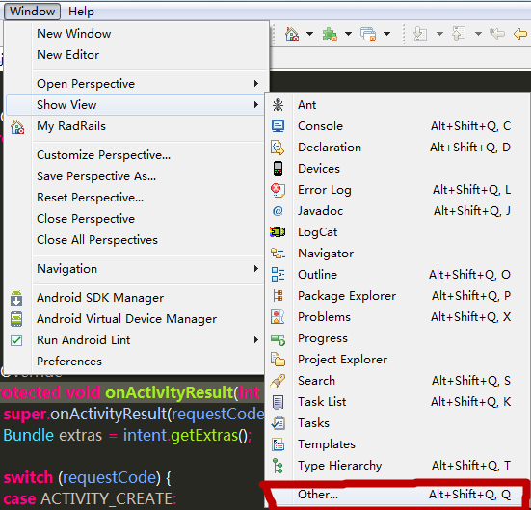Open Preferences from Window menu
The height and width of the screenshot is (510, 531).
tap(69, 362)
